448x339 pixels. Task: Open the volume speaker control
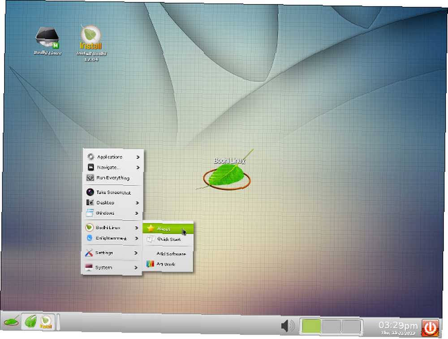(288, 326)
